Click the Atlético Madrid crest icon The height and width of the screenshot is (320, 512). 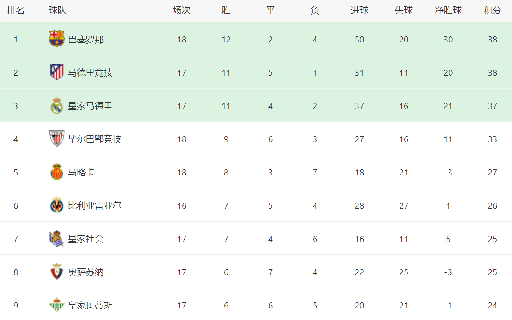[57, 72]
